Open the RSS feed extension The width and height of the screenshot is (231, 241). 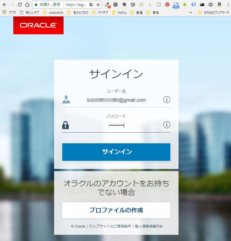[x=159, y=5]
